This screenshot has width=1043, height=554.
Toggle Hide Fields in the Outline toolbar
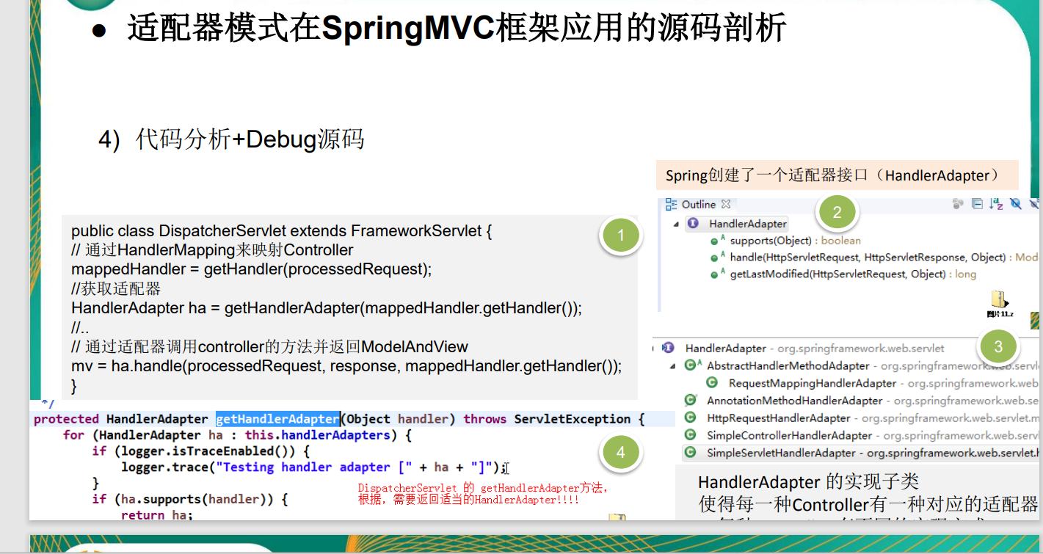pyautogui.click(x=1016, y=205)
